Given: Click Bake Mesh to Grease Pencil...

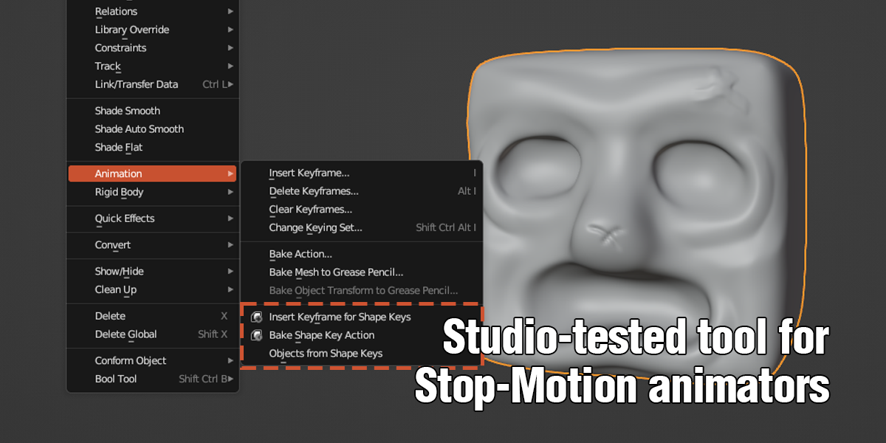Looking at the screenshot, I should point(336,273).
